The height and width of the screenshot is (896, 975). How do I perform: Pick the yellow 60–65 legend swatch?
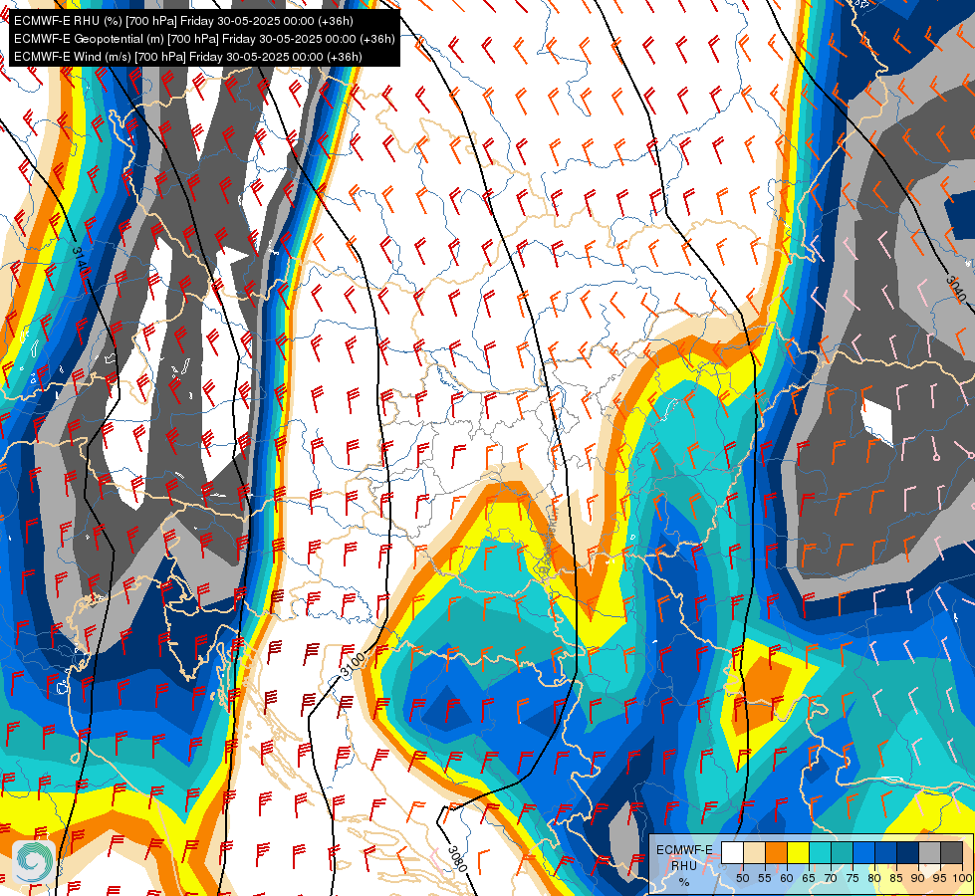point(799,852)
